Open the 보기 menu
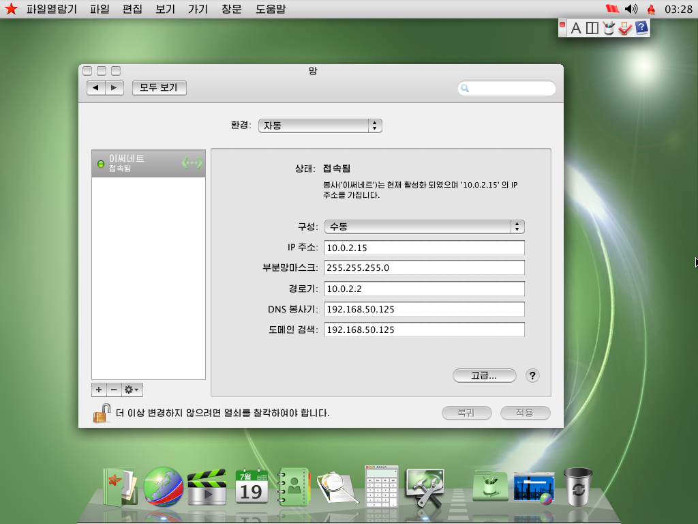Viewport: 698px width, 524px height. (x=165, y=9)
